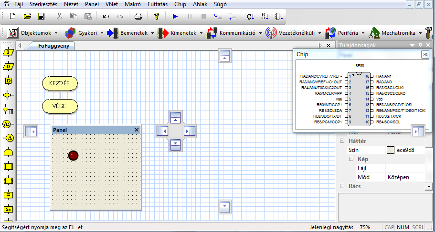Redo the last undone action
The height and width of the screenshot is (232, 435).
pyautogui.click(x=120, y=16)
